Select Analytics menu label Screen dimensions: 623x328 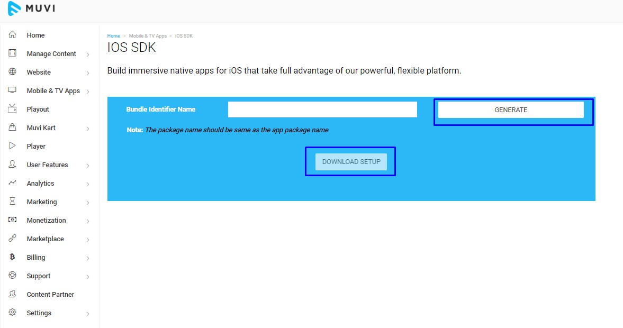click(x=40, y=183)
